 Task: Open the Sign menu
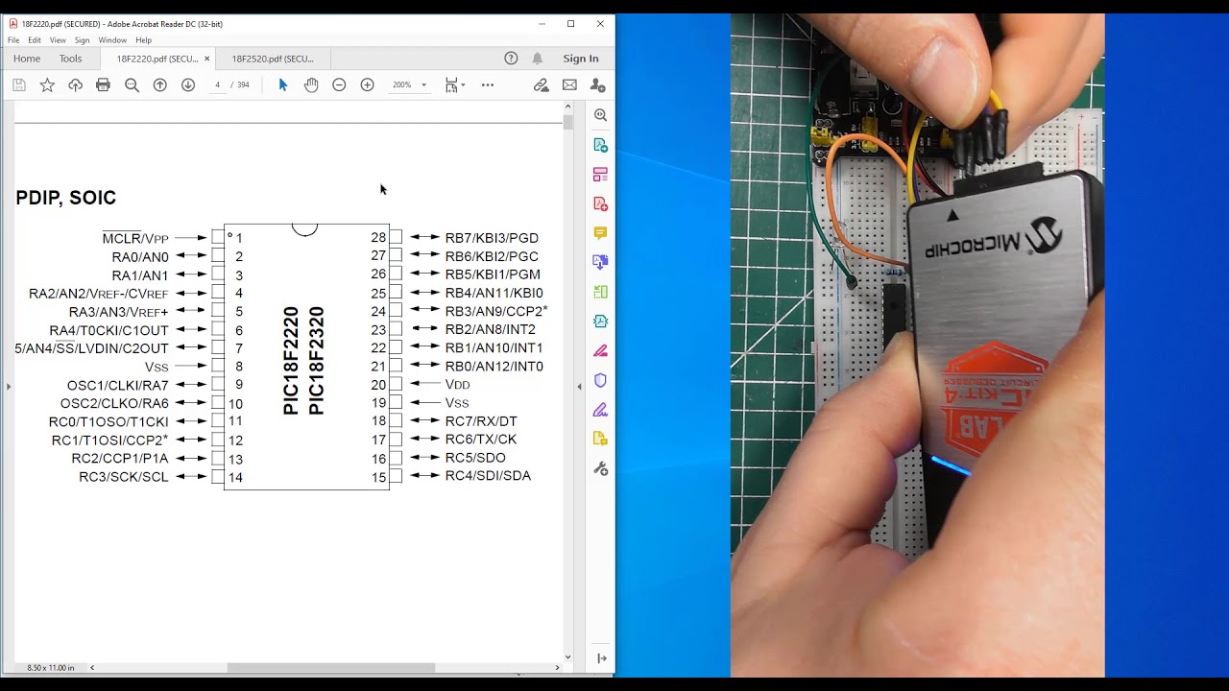[x=83, y=40]
